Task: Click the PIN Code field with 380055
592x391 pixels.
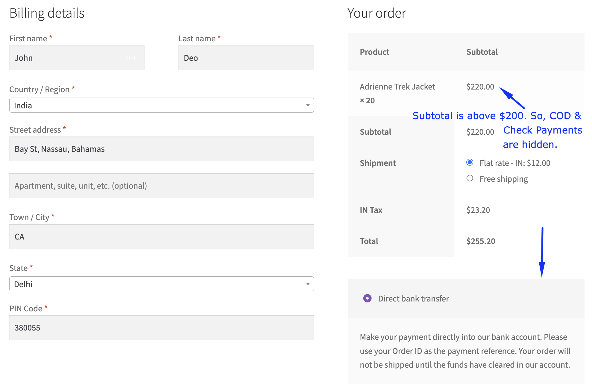Action: [161, 328]
